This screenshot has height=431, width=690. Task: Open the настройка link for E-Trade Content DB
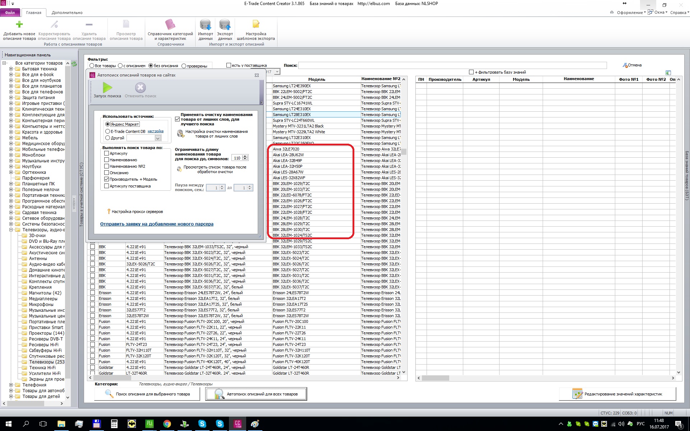155,131
